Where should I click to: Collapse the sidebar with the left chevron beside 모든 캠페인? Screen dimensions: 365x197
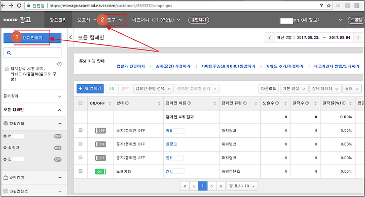[x=70, y=37]
